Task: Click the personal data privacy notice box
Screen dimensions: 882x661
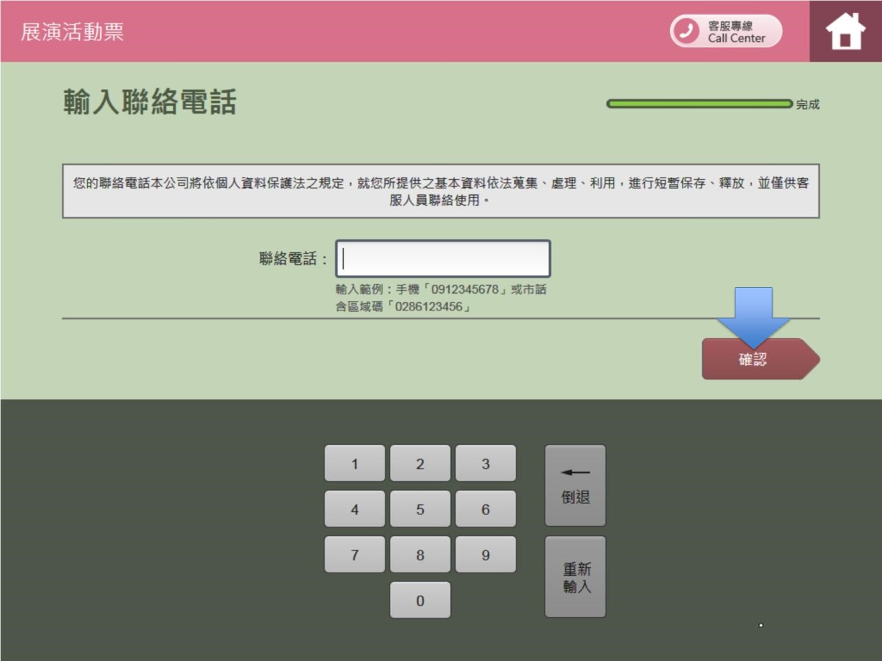Action: (x=441, y=191)
